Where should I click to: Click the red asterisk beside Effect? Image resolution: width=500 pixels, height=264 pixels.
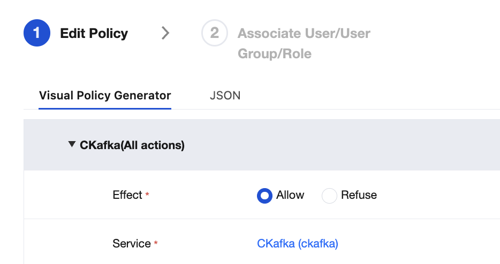(147, 196)
